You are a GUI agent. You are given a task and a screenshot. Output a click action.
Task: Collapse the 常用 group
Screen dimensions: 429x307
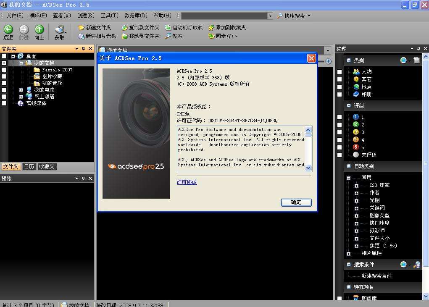coord(348,178)
